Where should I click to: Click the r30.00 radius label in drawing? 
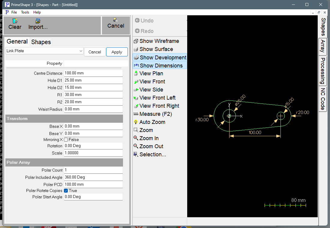(x=202, y=120)
